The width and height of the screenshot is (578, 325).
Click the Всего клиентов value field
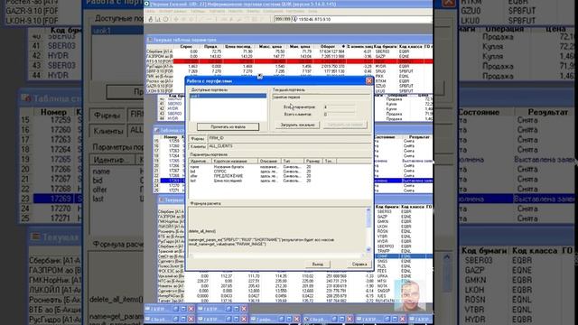(340, 115)
